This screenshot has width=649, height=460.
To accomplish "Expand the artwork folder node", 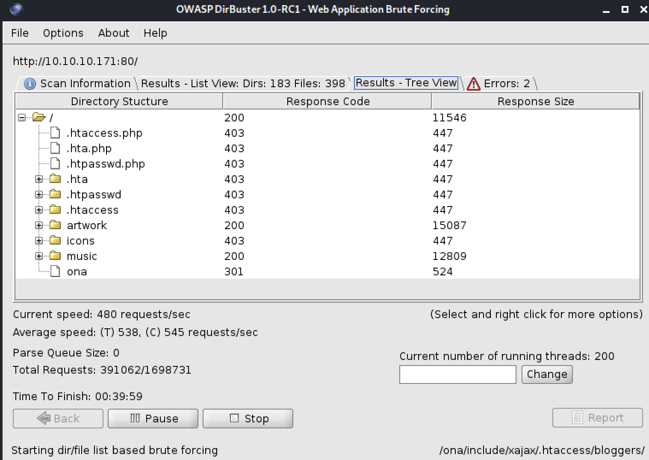I will (x=39, y=225).
